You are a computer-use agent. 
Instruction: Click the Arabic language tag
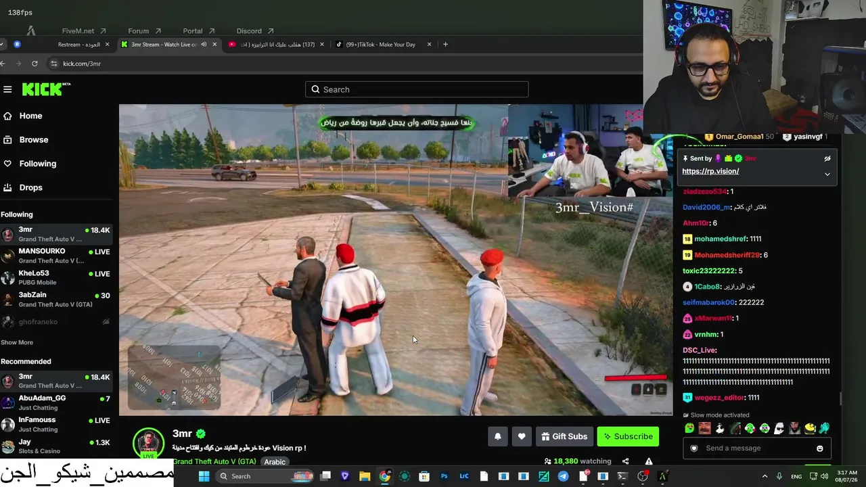(x=275, y=462)
